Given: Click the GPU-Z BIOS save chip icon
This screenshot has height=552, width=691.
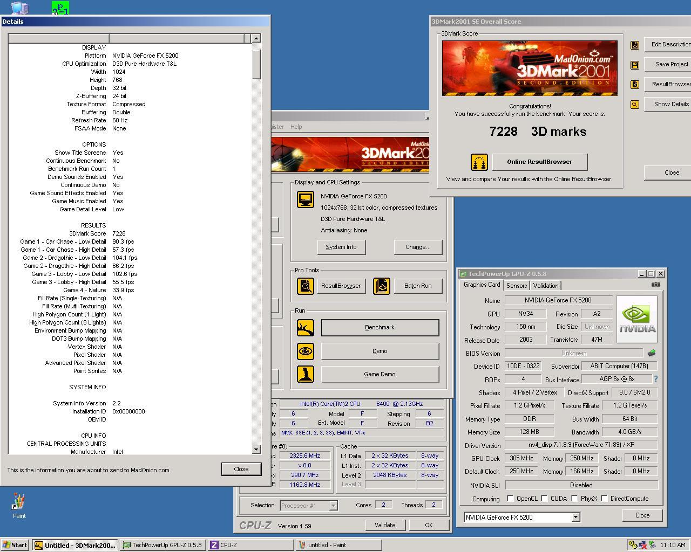Looking at the screenshot, I should (x=652, y=353).
